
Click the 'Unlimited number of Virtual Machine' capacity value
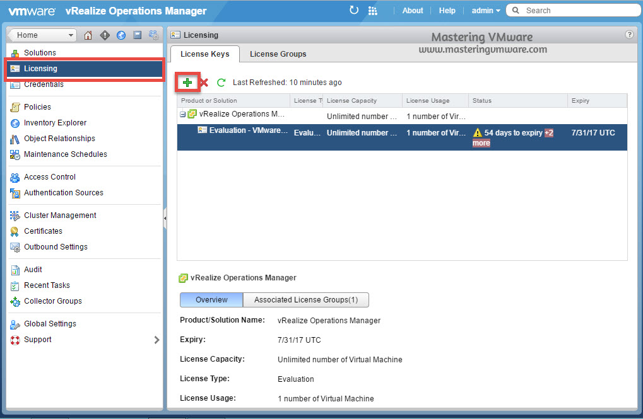pos(340,360)
